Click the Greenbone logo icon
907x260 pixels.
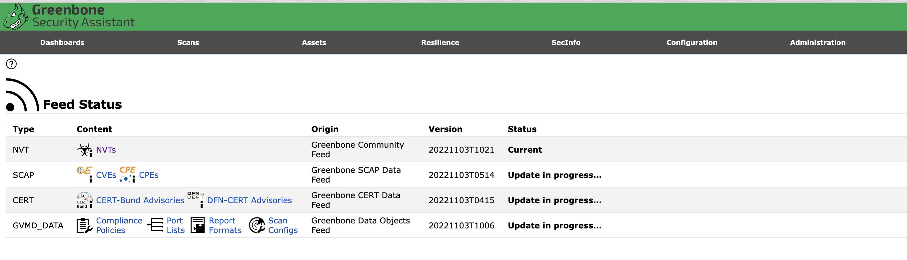click(x=16, y=17)
